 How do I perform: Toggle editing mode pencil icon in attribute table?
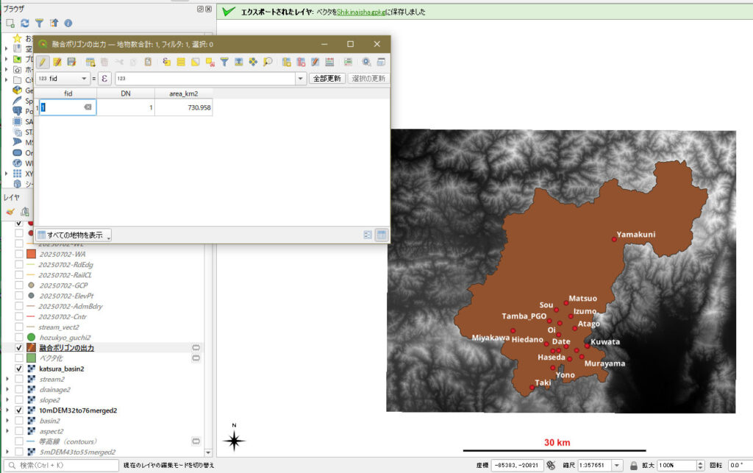pos(43,63)
